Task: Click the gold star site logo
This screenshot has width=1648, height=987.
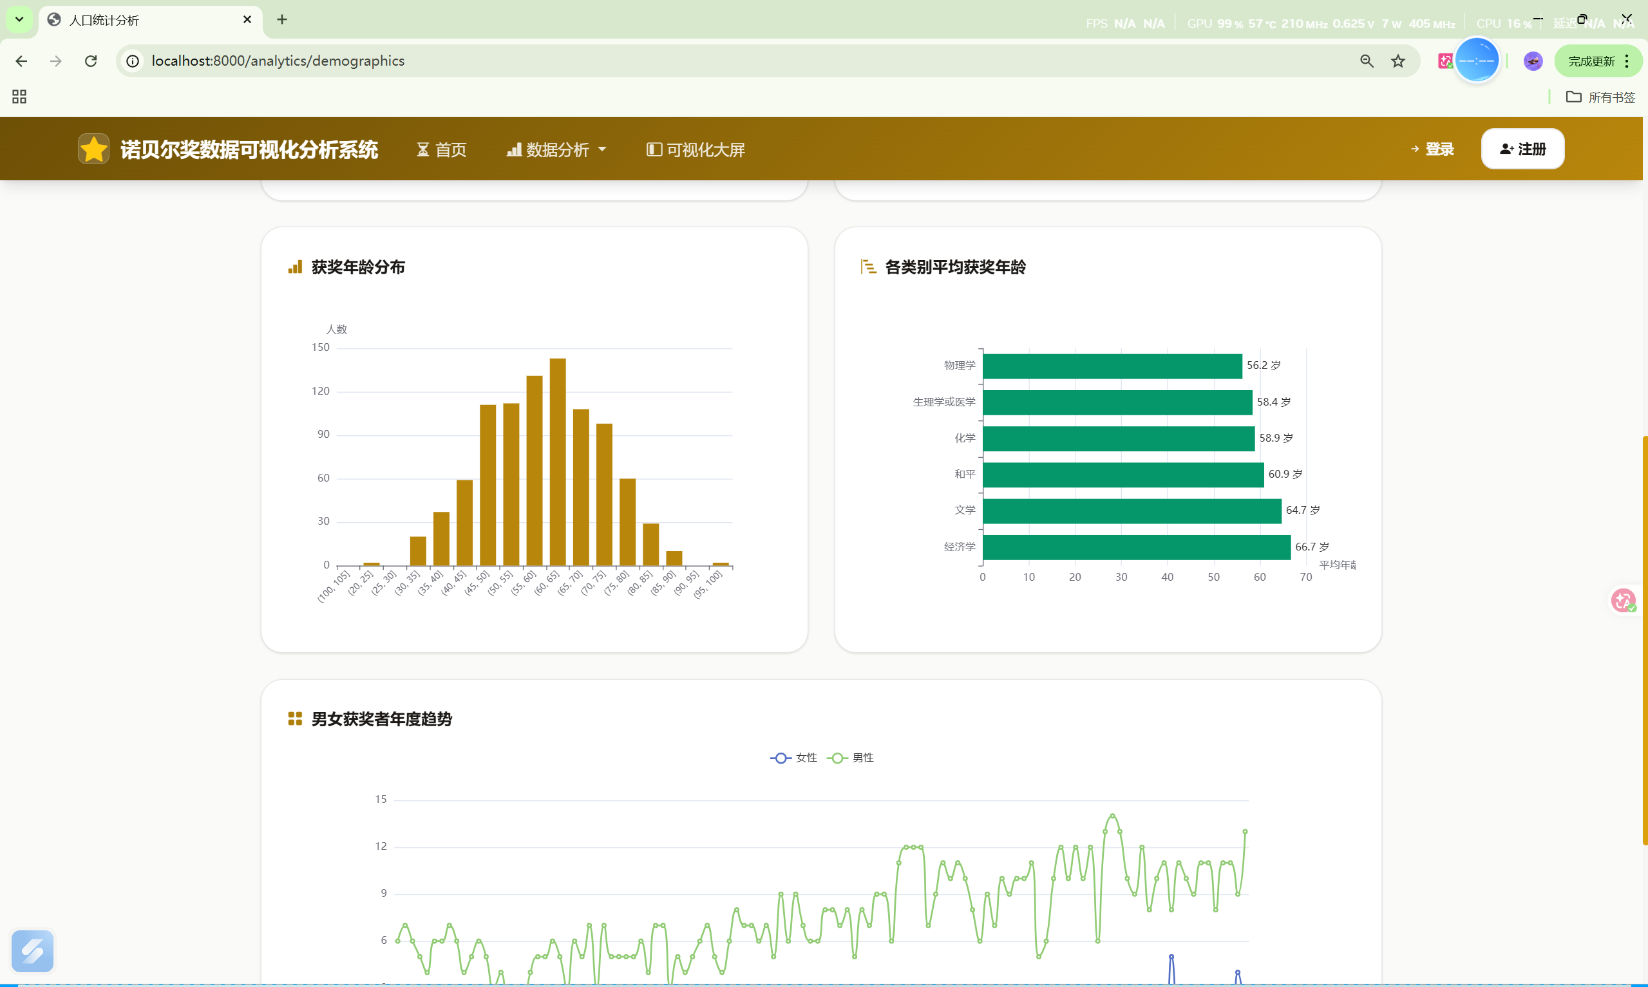Action: pos(93,149)
